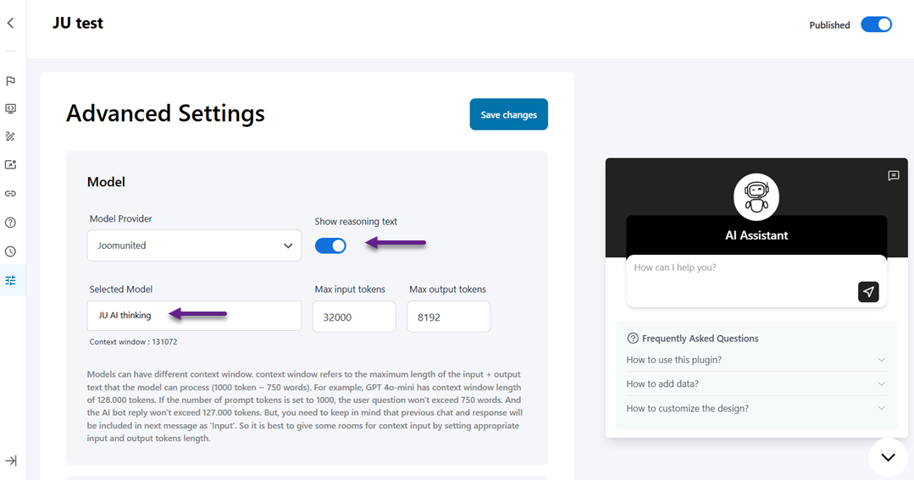Expand "How to customize the design?" FAQ
Image resolution: width=914 pixels, height=480 pixels.
coord(756,408)
